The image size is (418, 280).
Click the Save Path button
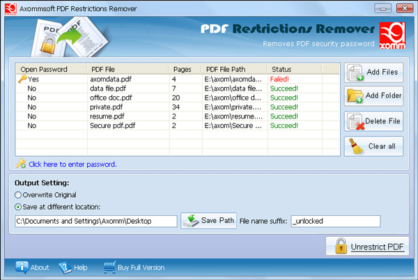coord(209,221)
